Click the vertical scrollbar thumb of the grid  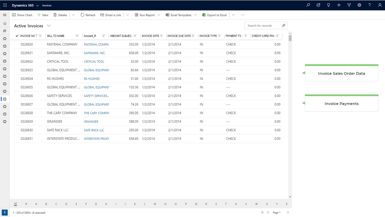(x=290, y=38)
